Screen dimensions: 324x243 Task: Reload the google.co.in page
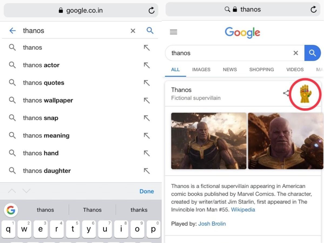[x=151, y=11]
